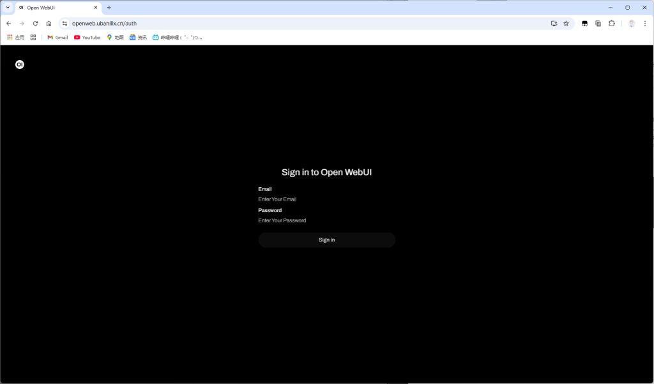Click the install app icon in address bar
This screenshot has height=384, width=654.
click(x=554, y=24)
